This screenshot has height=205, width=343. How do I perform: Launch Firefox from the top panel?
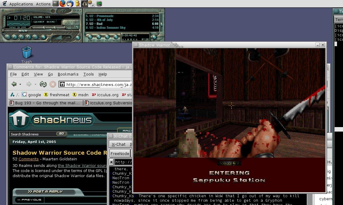click(62, 4)
